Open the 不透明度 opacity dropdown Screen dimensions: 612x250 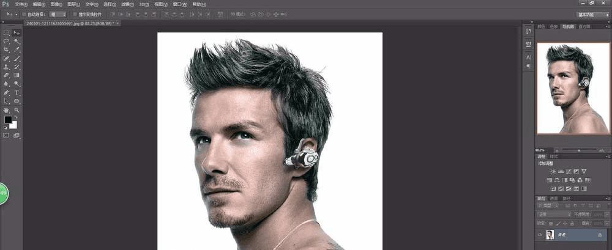pos(606,215)
